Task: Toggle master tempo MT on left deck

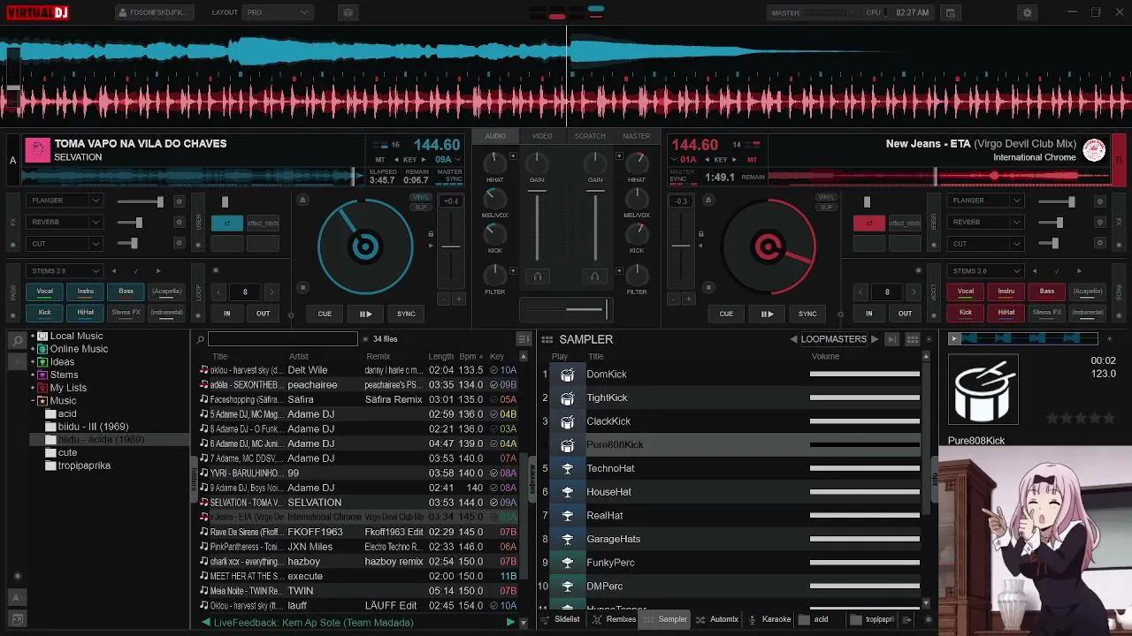Action: pos(380,160)
